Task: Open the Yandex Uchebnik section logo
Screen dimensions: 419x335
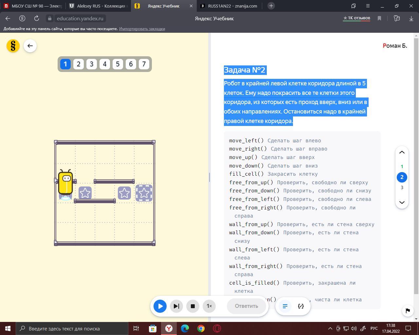Action: click(x=13, y=46)
